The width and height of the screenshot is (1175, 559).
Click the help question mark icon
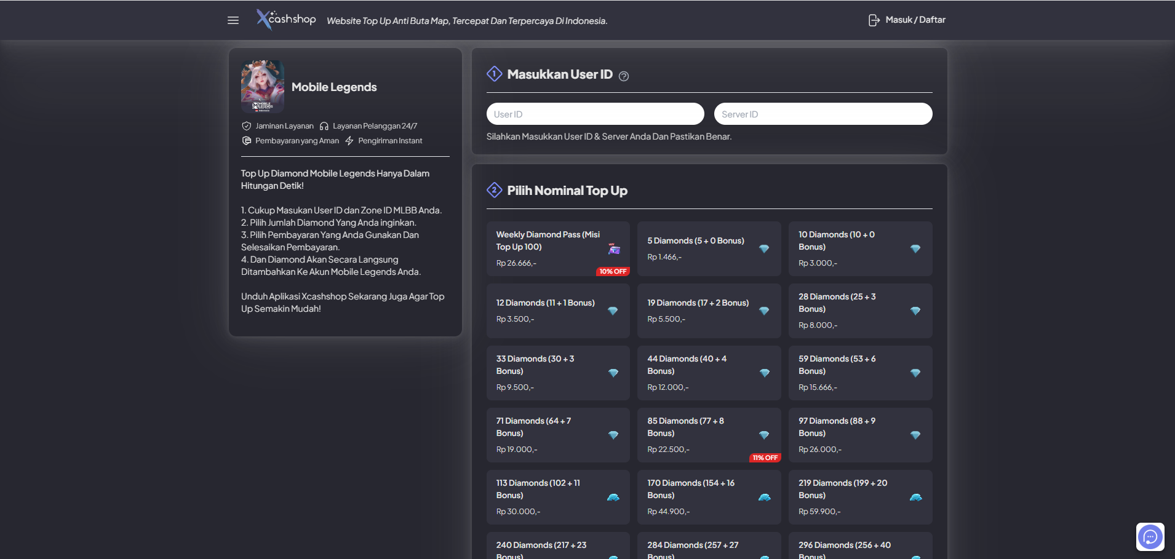point(624,76)
